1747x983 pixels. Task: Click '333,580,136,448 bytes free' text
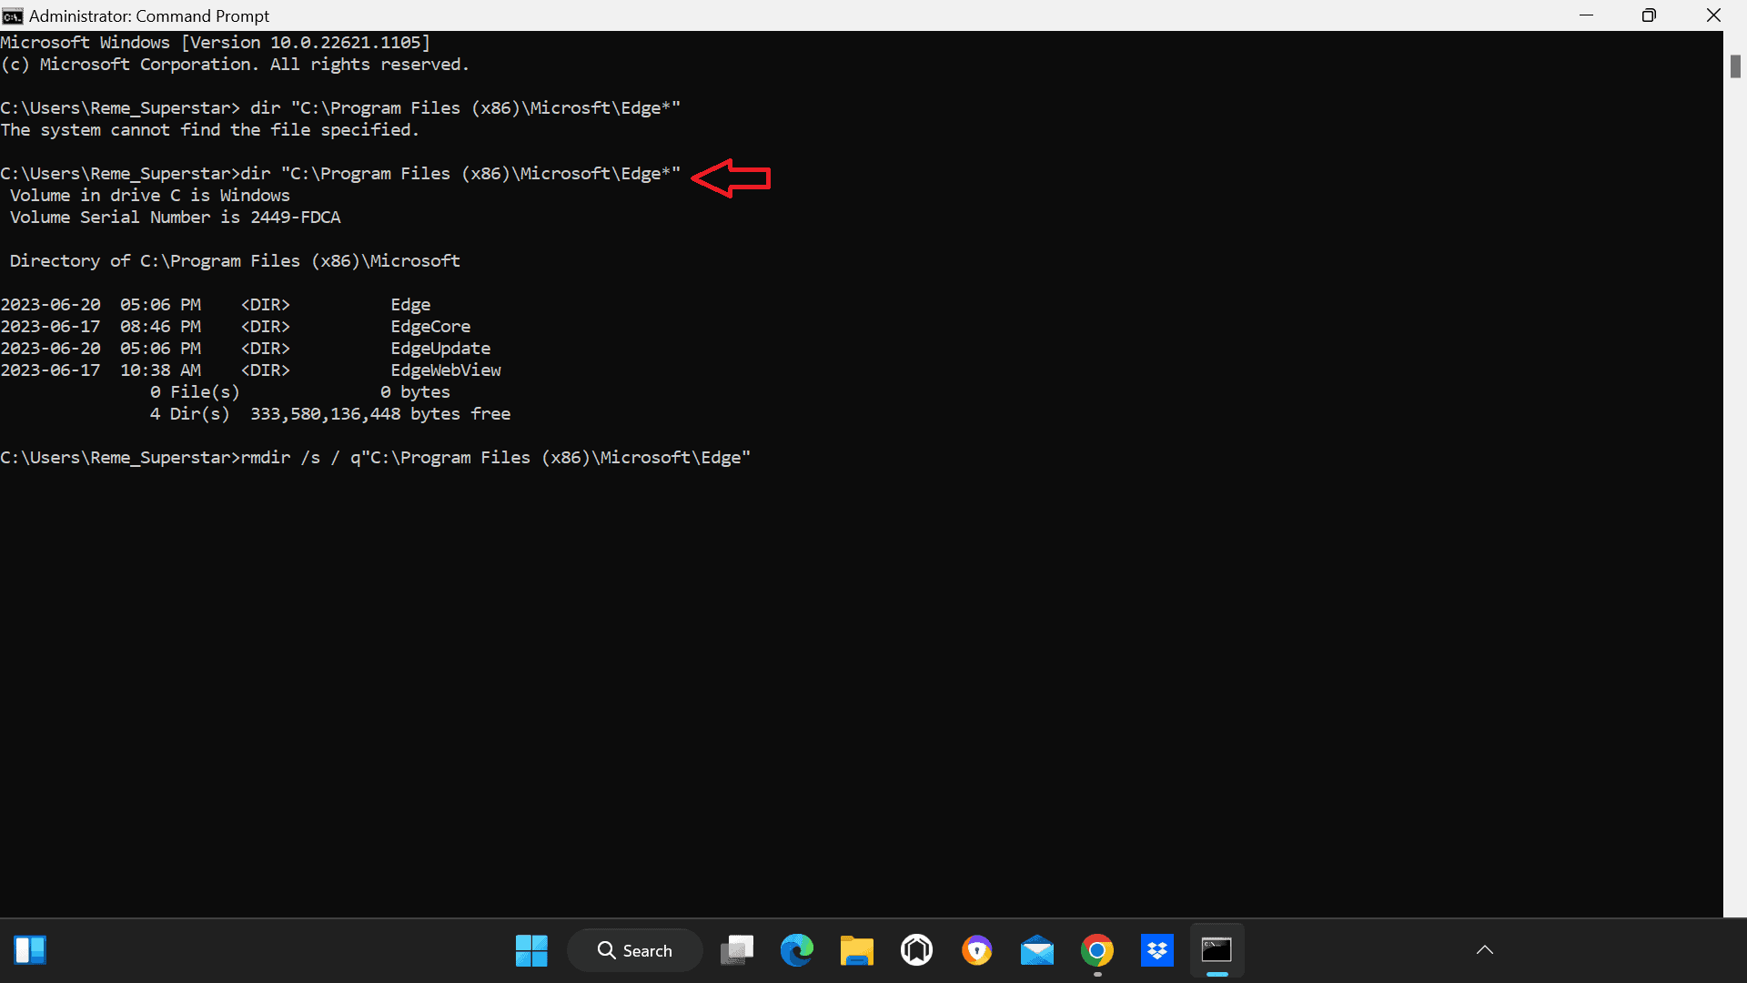[x=380, y=414]
